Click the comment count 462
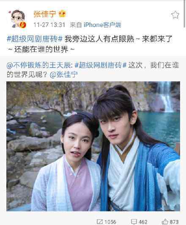 click(143, 222)
